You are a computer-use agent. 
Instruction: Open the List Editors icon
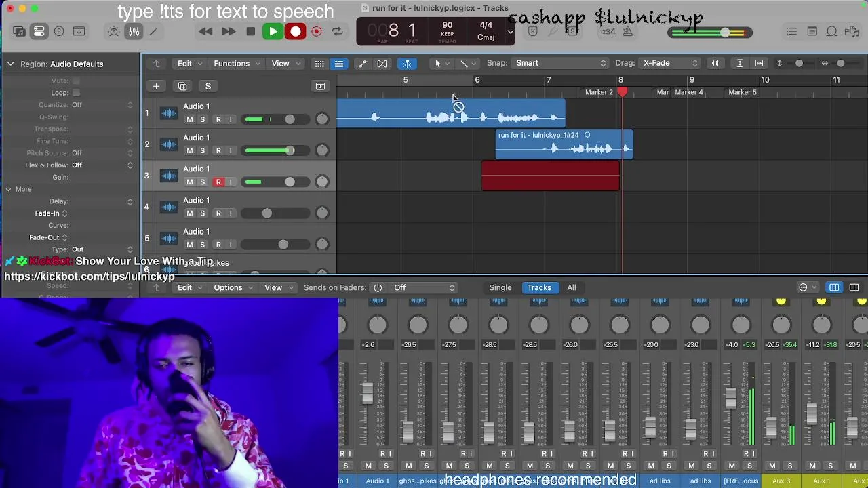791,31
